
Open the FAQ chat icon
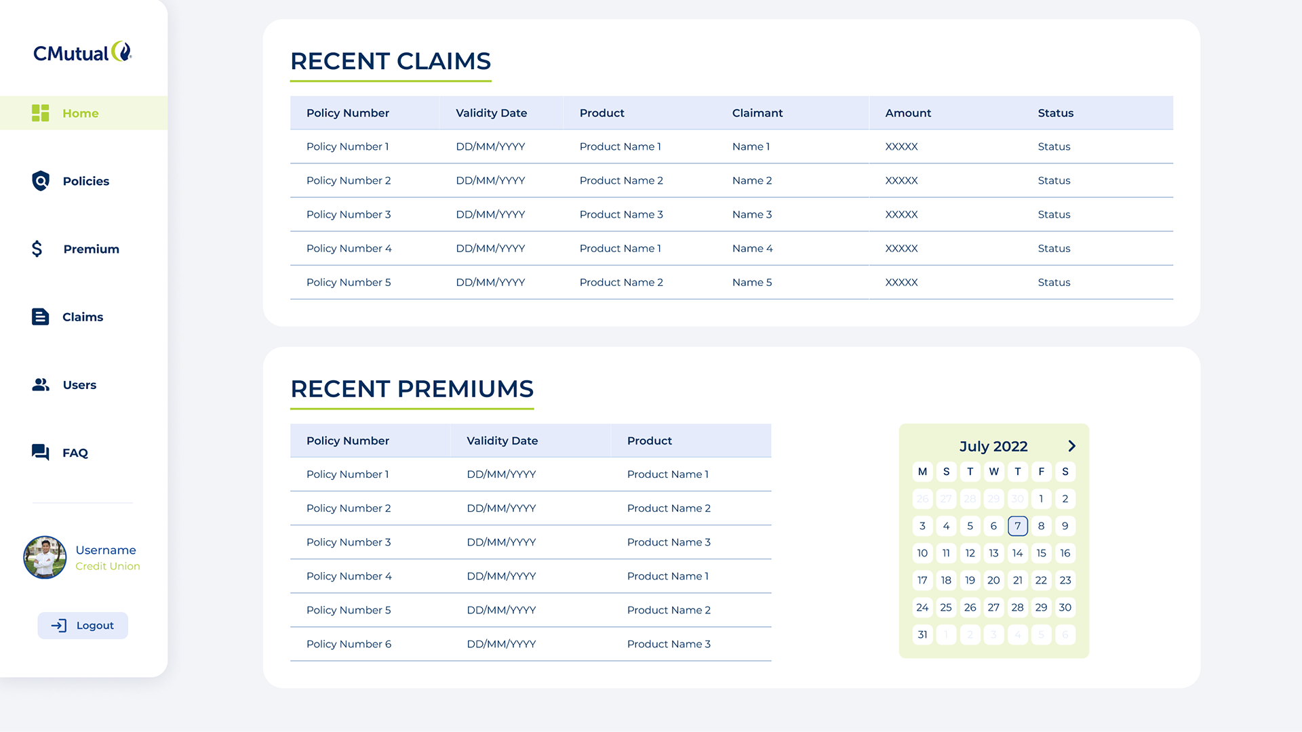point(41,452)
